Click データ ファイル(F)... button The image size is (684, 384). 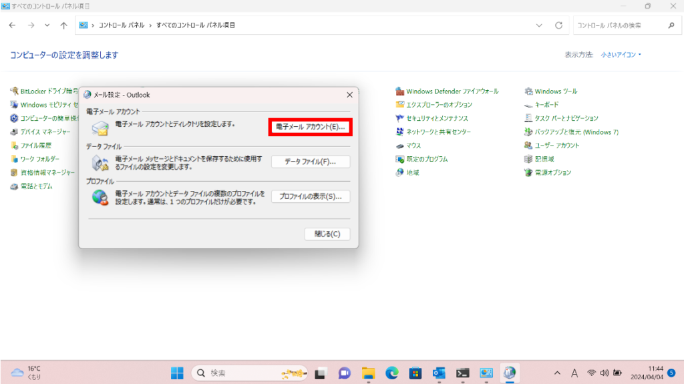[310, 162]
